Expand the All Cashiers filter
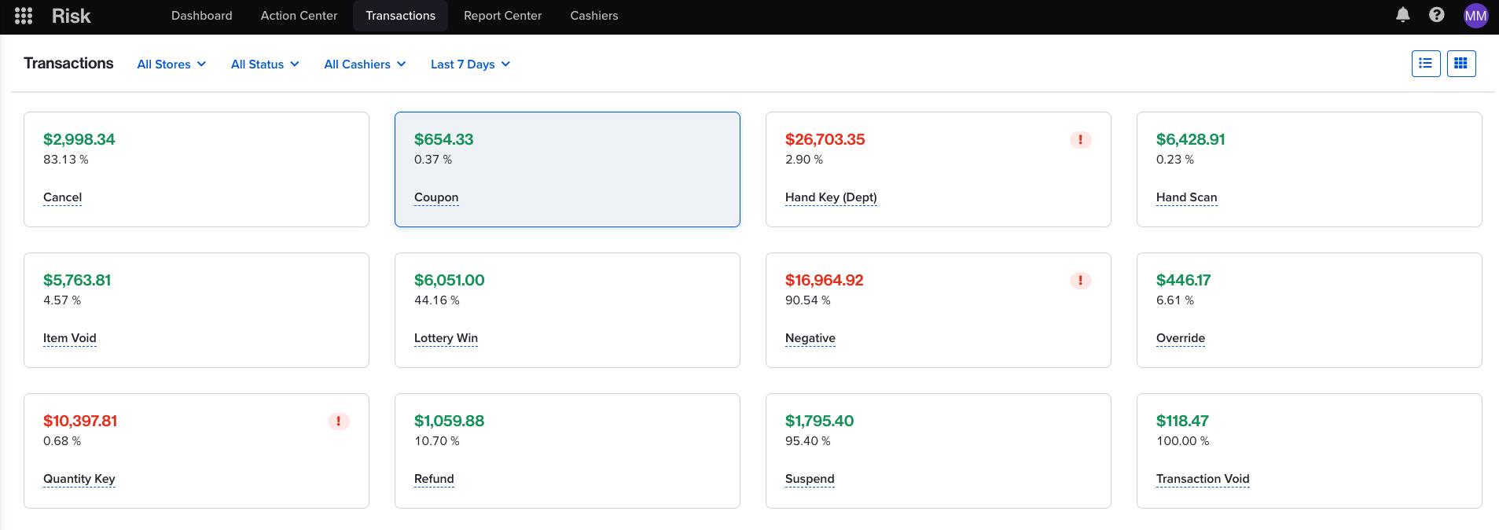This screenshot has height=530, width=1499. click(365, 64)
